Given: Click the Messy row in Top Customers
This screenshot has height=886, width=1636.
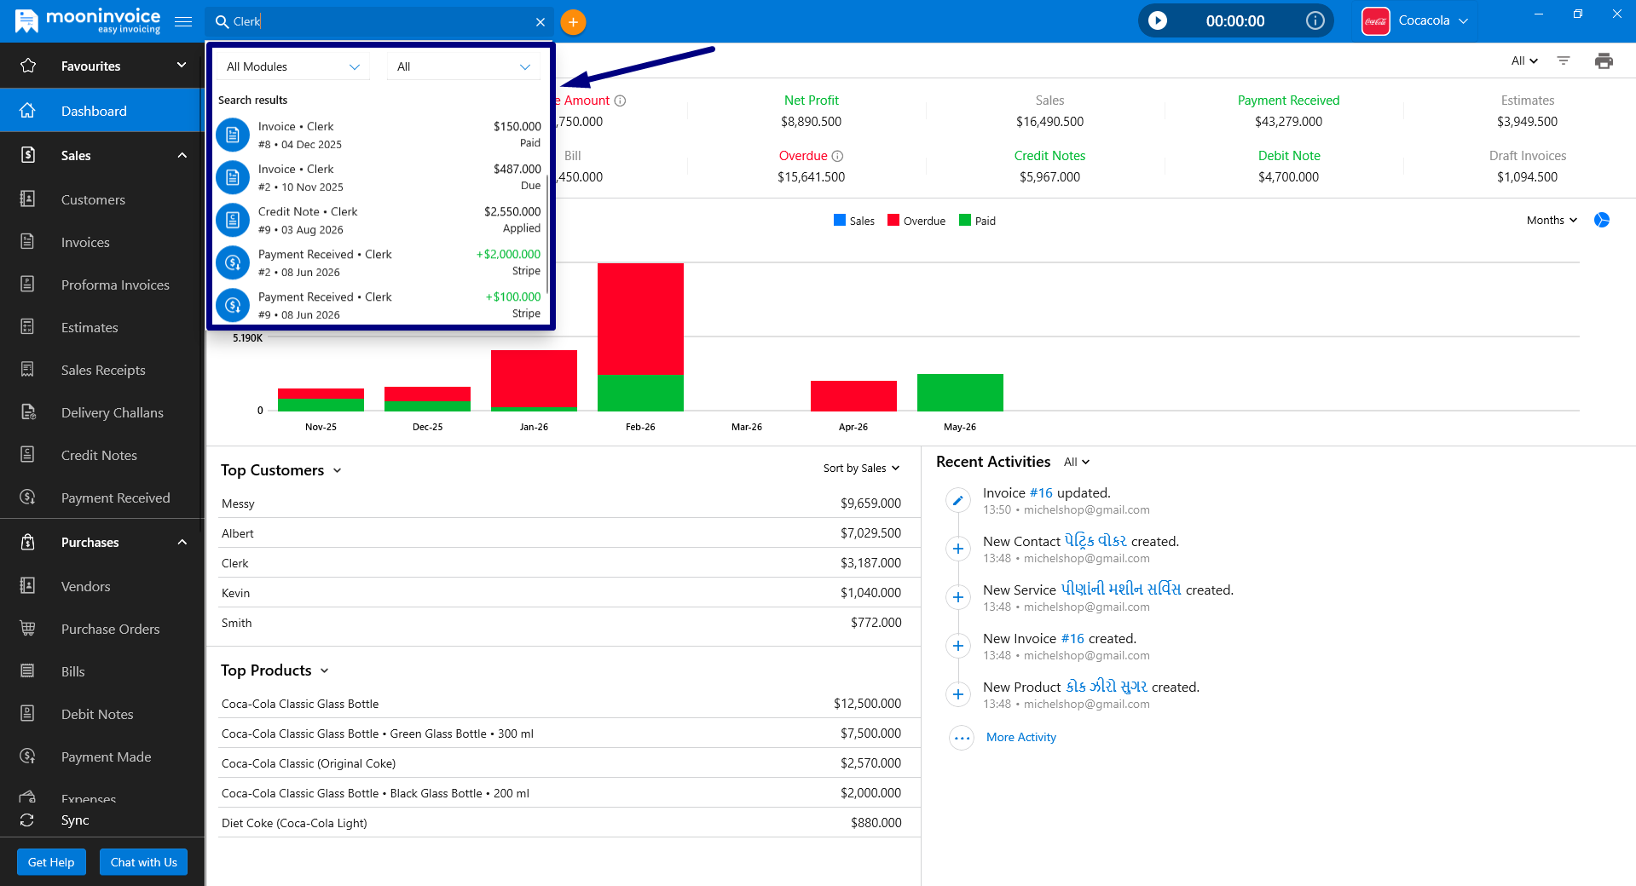Looking at the screenshot, I should 561,503.
